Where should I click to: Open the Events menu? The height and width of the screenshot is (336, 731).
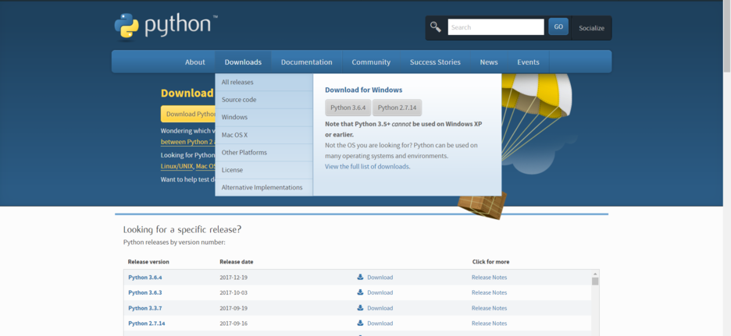(x=528, y=62)
